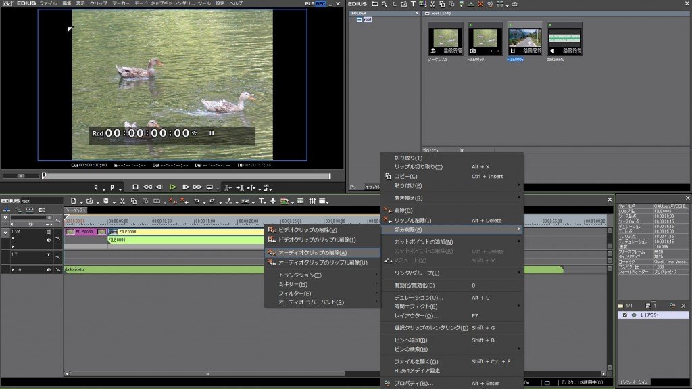
Task: Open folder icon in bin toolbar
Action: [374, 4]
